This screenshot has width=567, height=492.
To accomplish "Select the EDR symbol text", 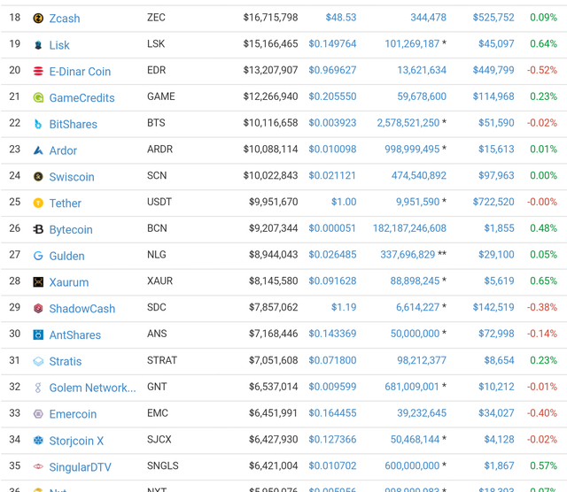I will 156,70.
